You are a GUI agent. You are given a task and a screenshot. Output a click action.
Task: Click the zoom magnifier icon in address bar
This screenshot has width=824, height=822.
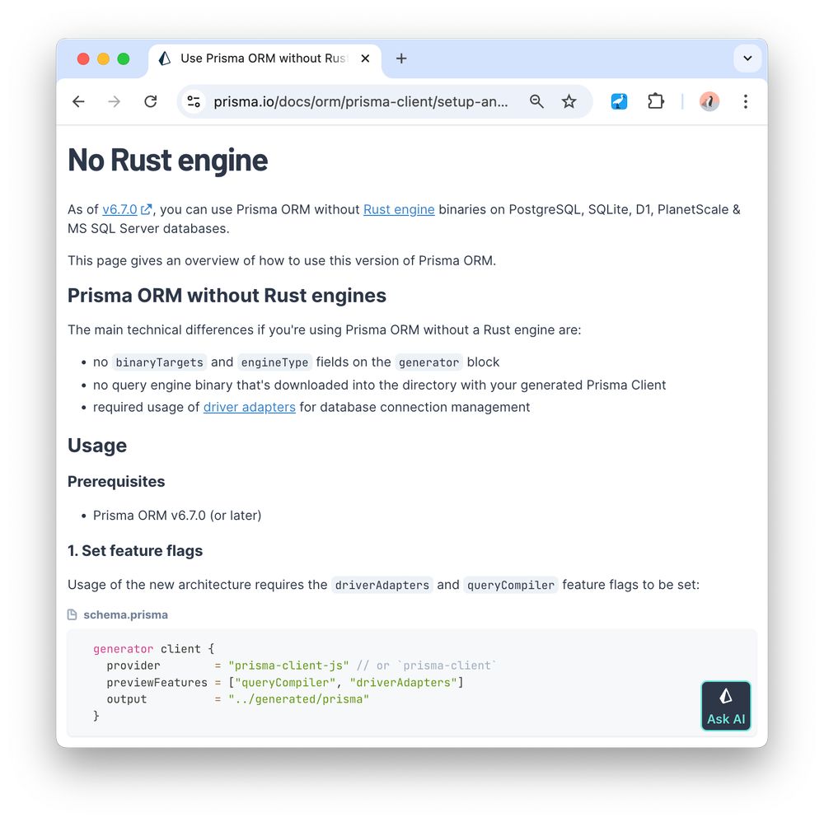click(536, 101)
